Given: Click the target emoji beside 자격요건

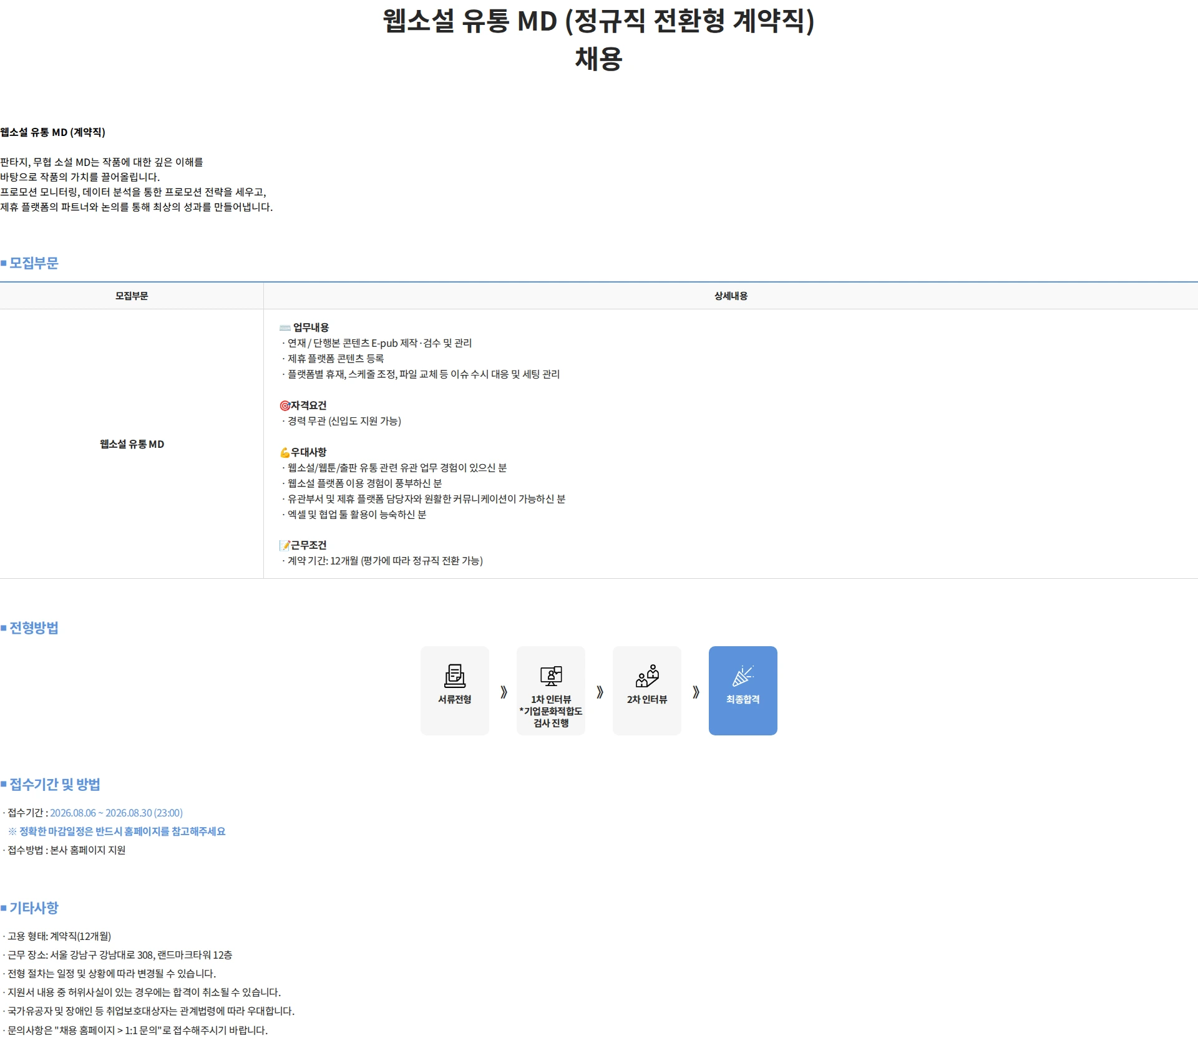Looking at the screenshot, I should click(285, 405).
